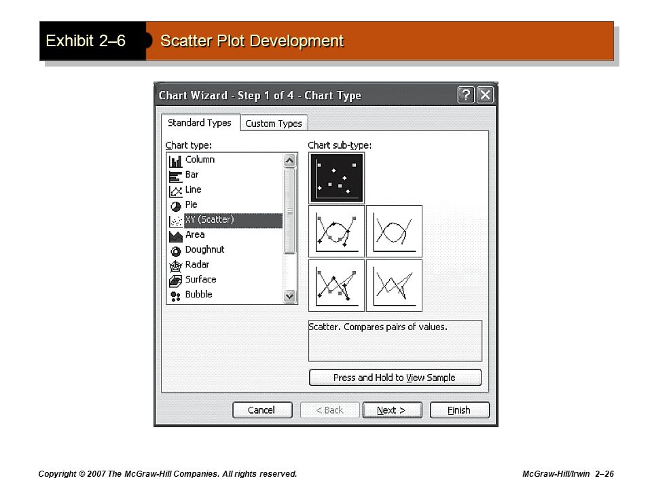Select the Bar label in chart list
The height and width of the screenshot is (489, 652).
(x=192, y=175)
